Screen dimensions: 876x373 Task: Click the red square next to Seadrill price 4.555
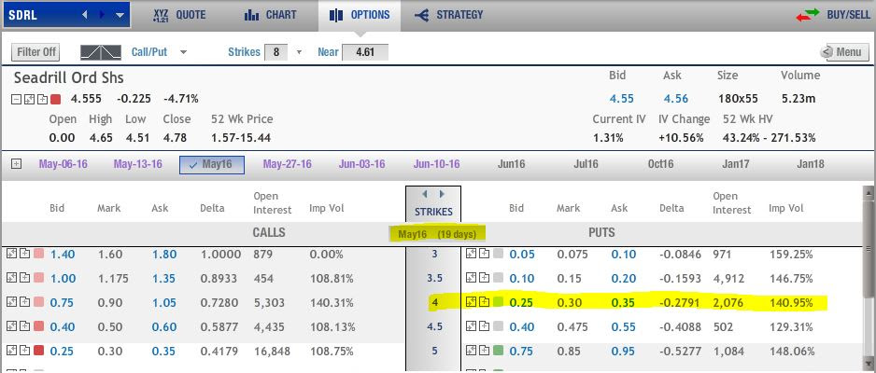coord(55,99)
